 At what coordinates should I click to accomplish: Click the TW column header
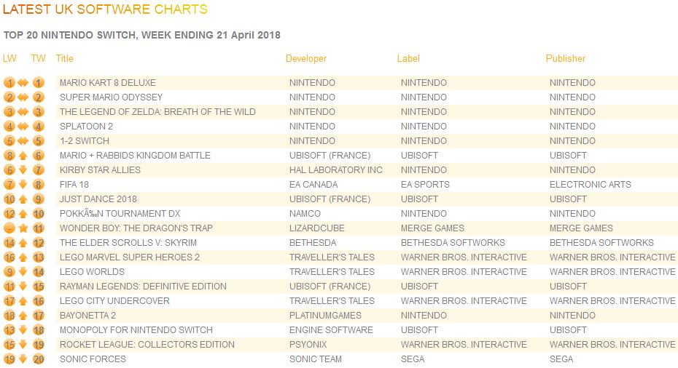[x=38, y=58]
